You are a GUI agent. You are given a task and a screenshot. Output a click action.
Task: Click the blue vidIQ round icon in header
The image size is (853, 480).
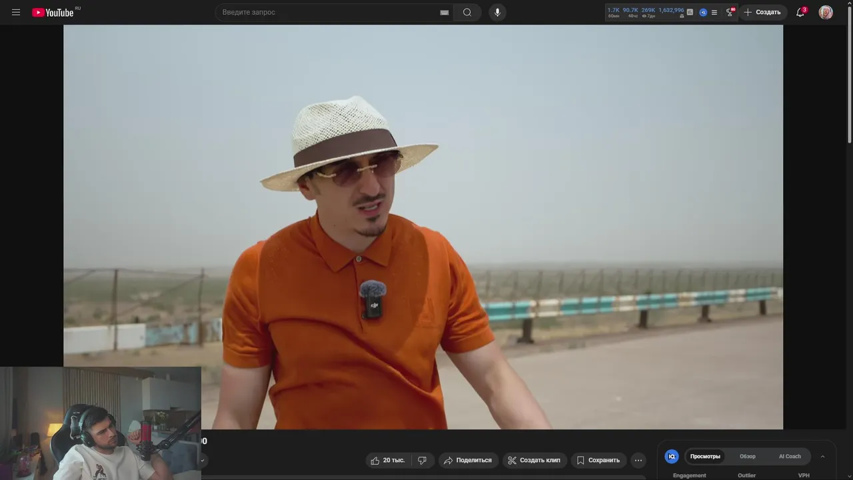pyautogui.click(x=703, y=12)
